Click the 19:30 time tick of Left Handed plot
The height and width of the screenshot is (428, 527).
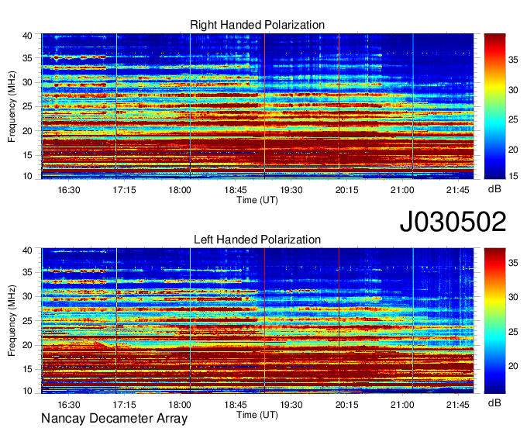tap(291, 405)
